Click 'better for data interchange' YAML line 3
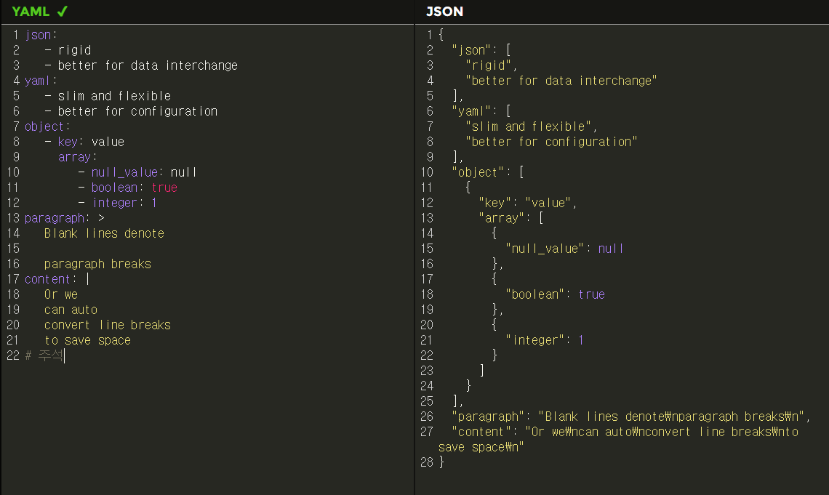Image resolution: width=829 pixels, height=495 pixels. coord(148,65)
